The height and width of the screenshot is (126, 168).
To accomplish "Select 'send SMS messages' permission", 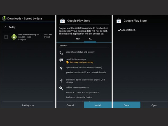I will (x=76, y=59).
